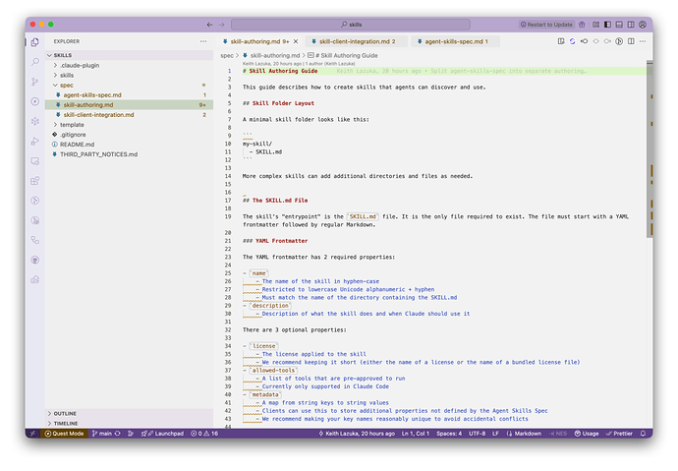Click the Restart to Update button
This screenshot has width=678, height=471.
[x=549, y=24]
